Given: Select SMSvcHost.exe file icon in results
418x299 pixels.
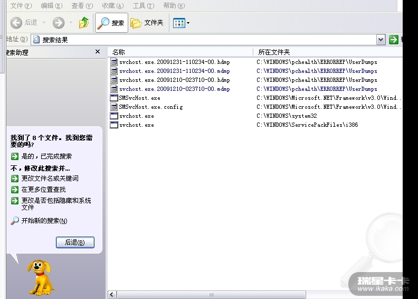Looking at the screenshot, I should click(x=114, y=98).
